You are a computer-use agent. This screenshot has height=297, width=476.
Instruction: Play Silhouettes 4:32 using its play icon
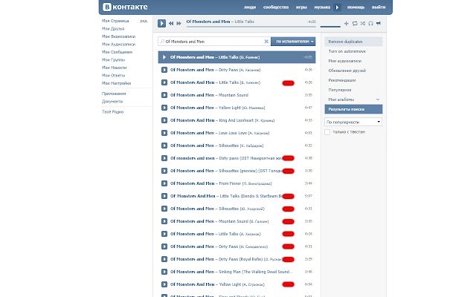tap(164, 146)
